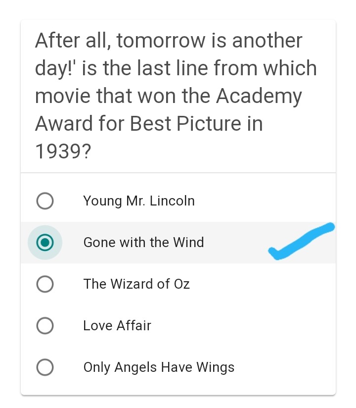
Task: Click the word 'tomorrow' in the question
Action: [x=167, y=41]
